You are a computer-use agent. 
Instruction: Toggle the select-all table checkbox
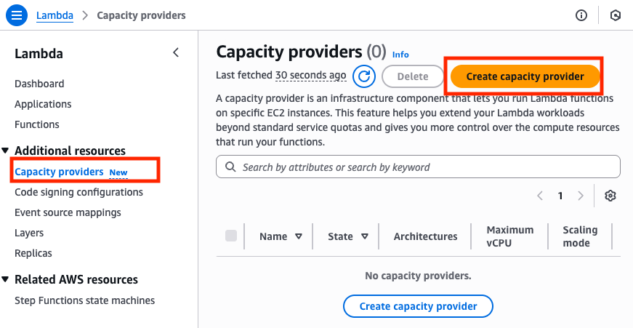coord(231,236)
